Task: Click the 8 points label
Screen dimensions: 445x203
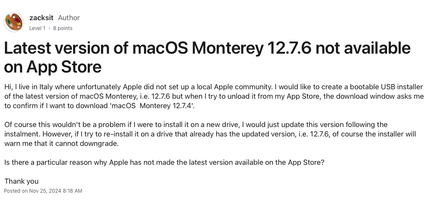Action: pos(62,28)
